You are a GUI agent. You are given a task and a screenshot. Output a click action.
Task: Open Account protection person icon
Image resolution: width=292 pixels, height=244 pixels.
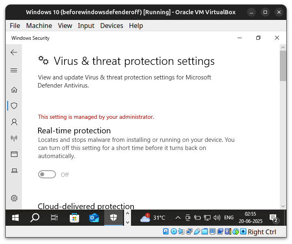pyautogui.click(x=14, y=122)
